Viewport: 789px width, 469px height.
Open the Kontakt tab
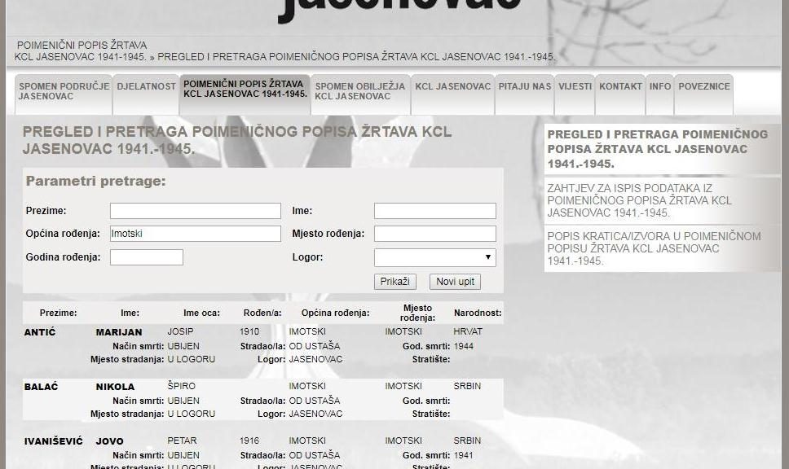620,87
